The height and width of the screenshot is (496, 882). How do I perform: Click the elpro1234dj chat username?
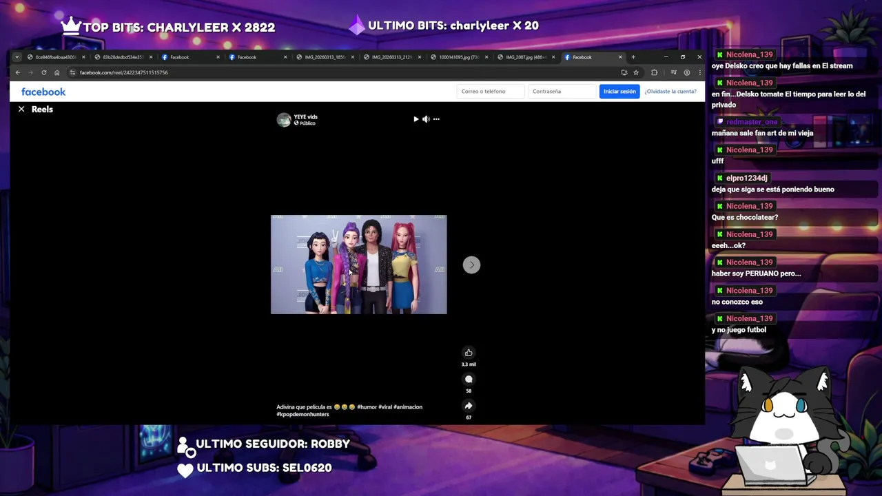pyautogui.click(x=746, y=178)
